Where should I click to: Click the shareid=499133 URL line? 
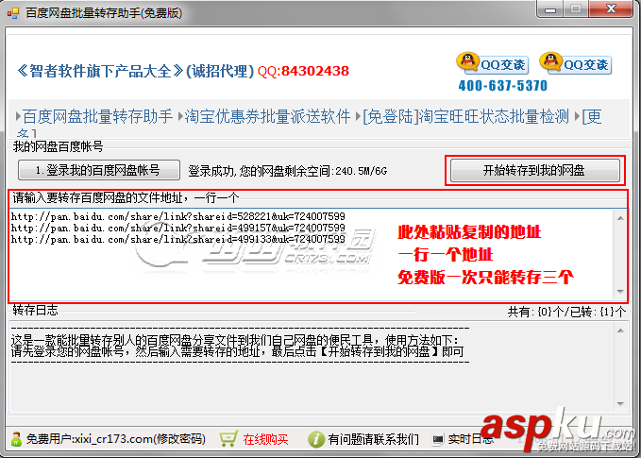(177, 239)
